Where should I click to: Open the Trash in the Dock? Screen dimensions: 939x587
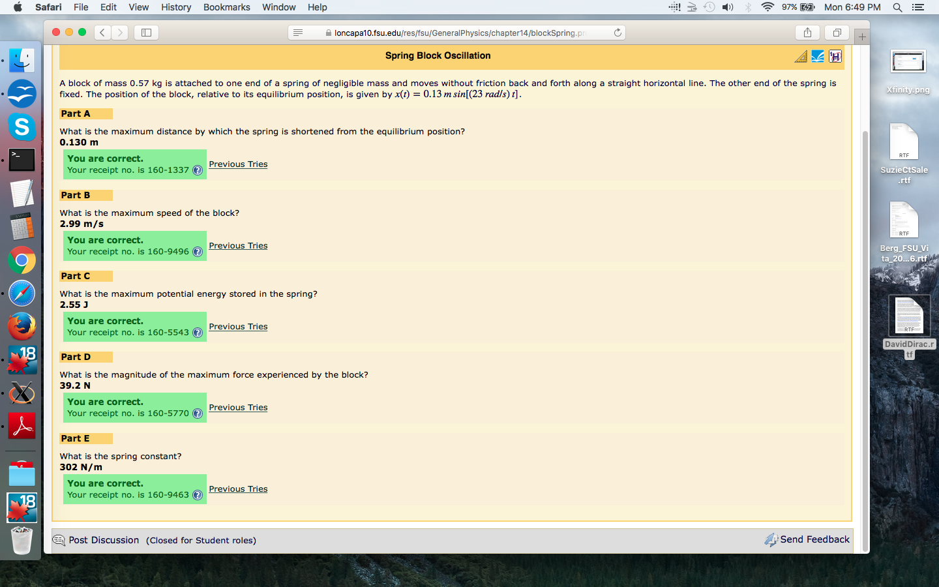(x=22, y=540)
